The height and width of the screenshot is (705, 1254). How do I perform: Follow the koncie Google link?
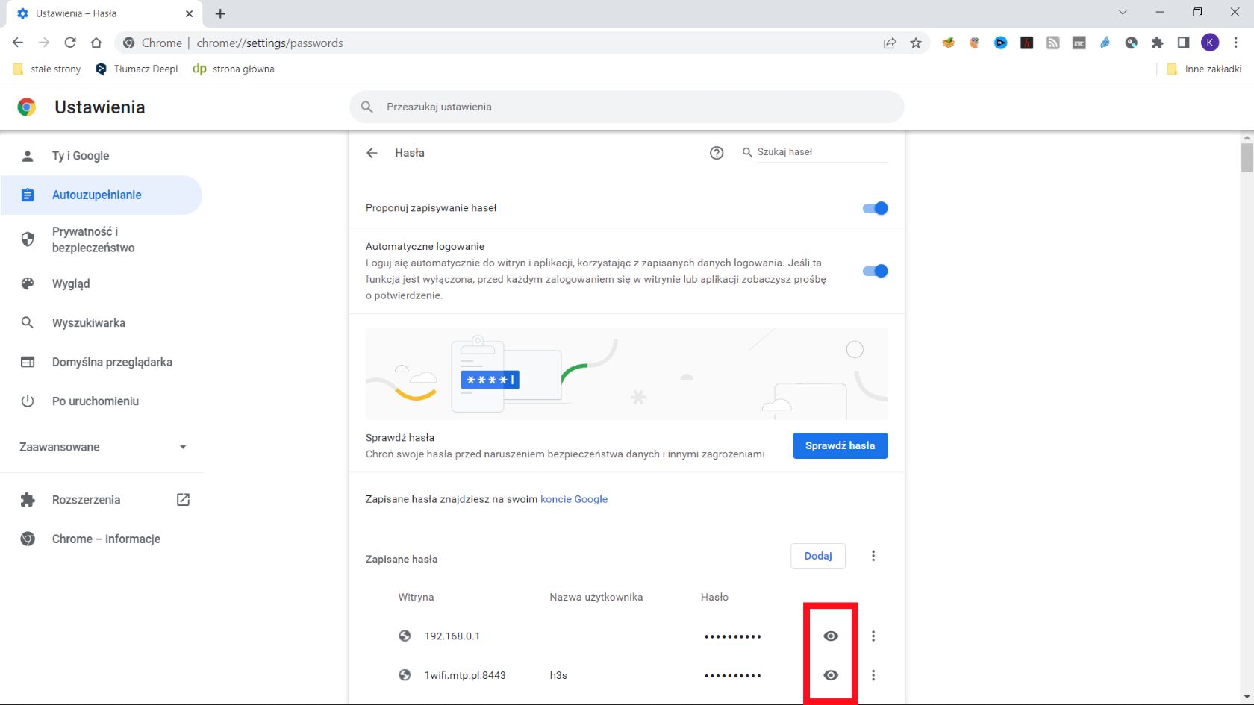(574, 499)
